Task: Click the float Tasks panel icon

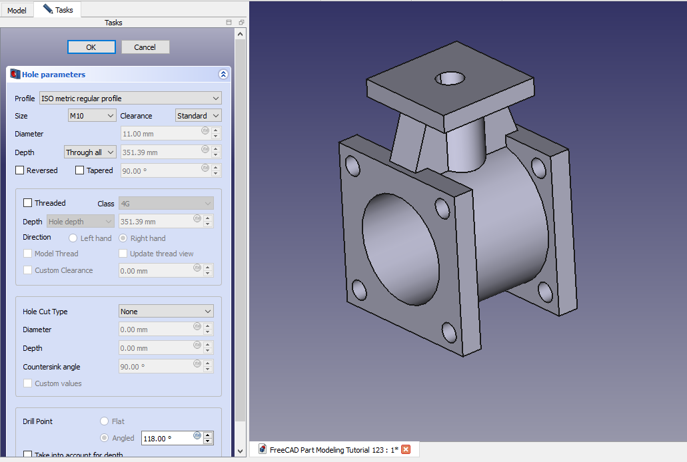Action: (x=229, y=23)
